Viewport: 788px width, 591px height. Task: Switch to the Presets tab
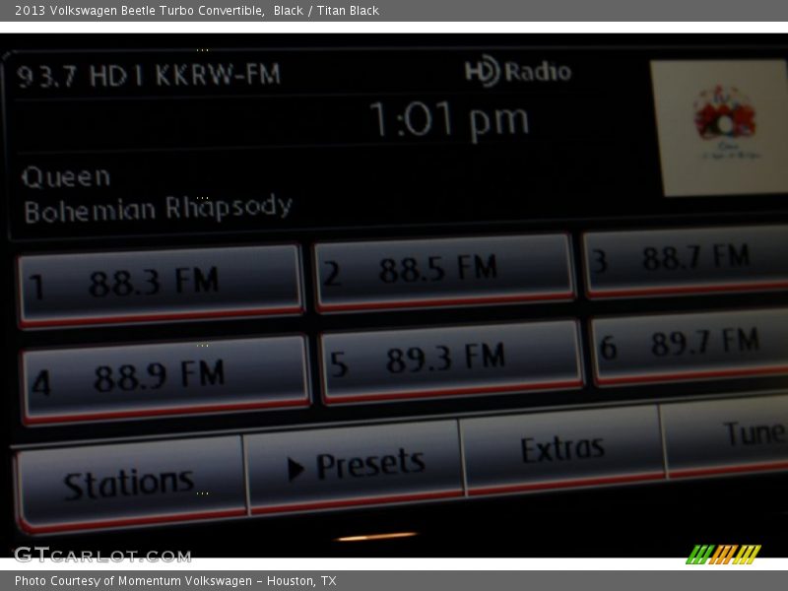pos(355,466)
